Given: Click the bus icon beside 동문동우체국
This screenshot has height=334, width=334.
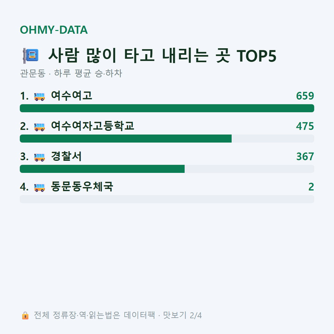Looking at the screenshot, I should pyautogui.click(x=39, y=188).
